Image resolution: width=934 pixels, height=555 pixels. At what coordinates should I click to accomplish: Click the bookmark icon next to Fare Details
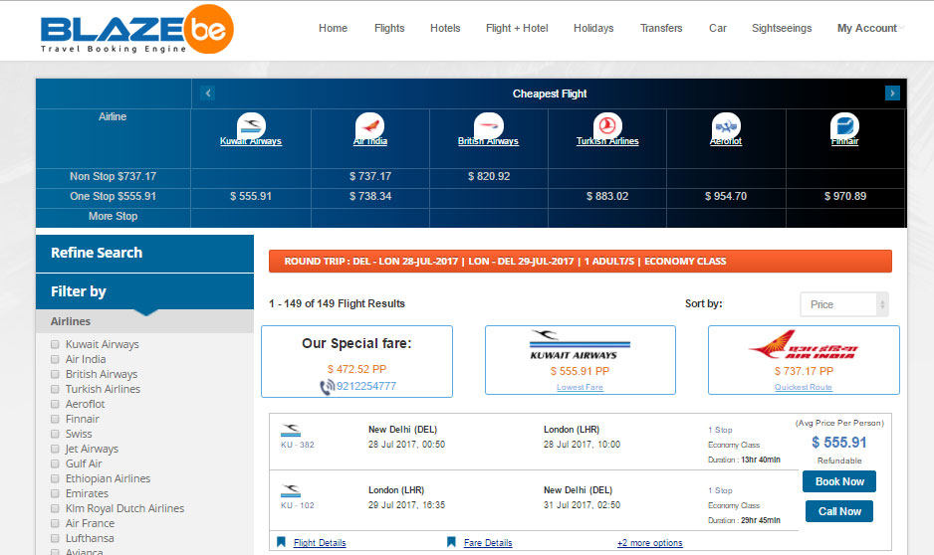(x=451, y=542)
